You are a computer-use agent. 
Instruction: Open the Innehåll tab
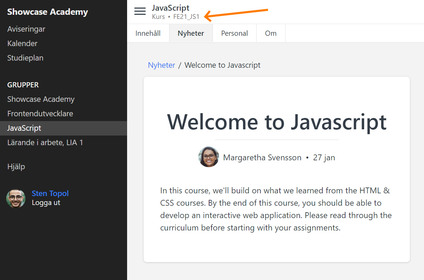(148, 33)
